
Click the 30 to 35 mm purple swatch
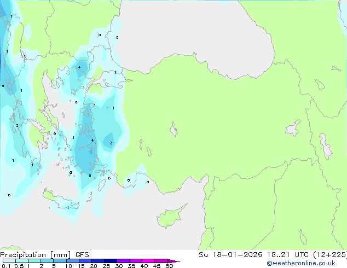click(123, 261)
